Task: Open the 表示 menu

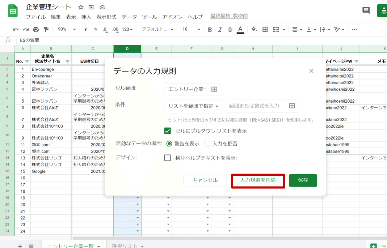Action: click(71, 17)
